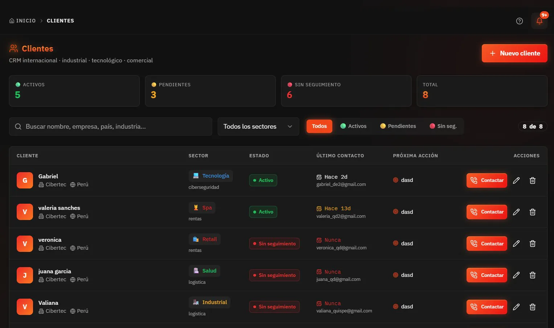The width and height of the screenshot is (554, 328).
Task: Click the juana garcia avatar with letter J
Action: click(25, 275)
